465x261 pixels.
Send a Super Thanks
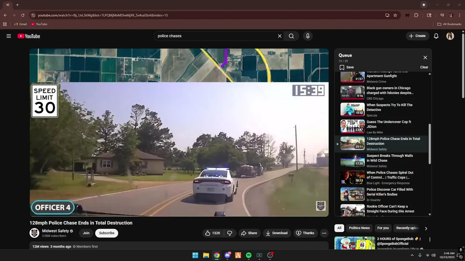pyautogui.click(x=305, y=233)
